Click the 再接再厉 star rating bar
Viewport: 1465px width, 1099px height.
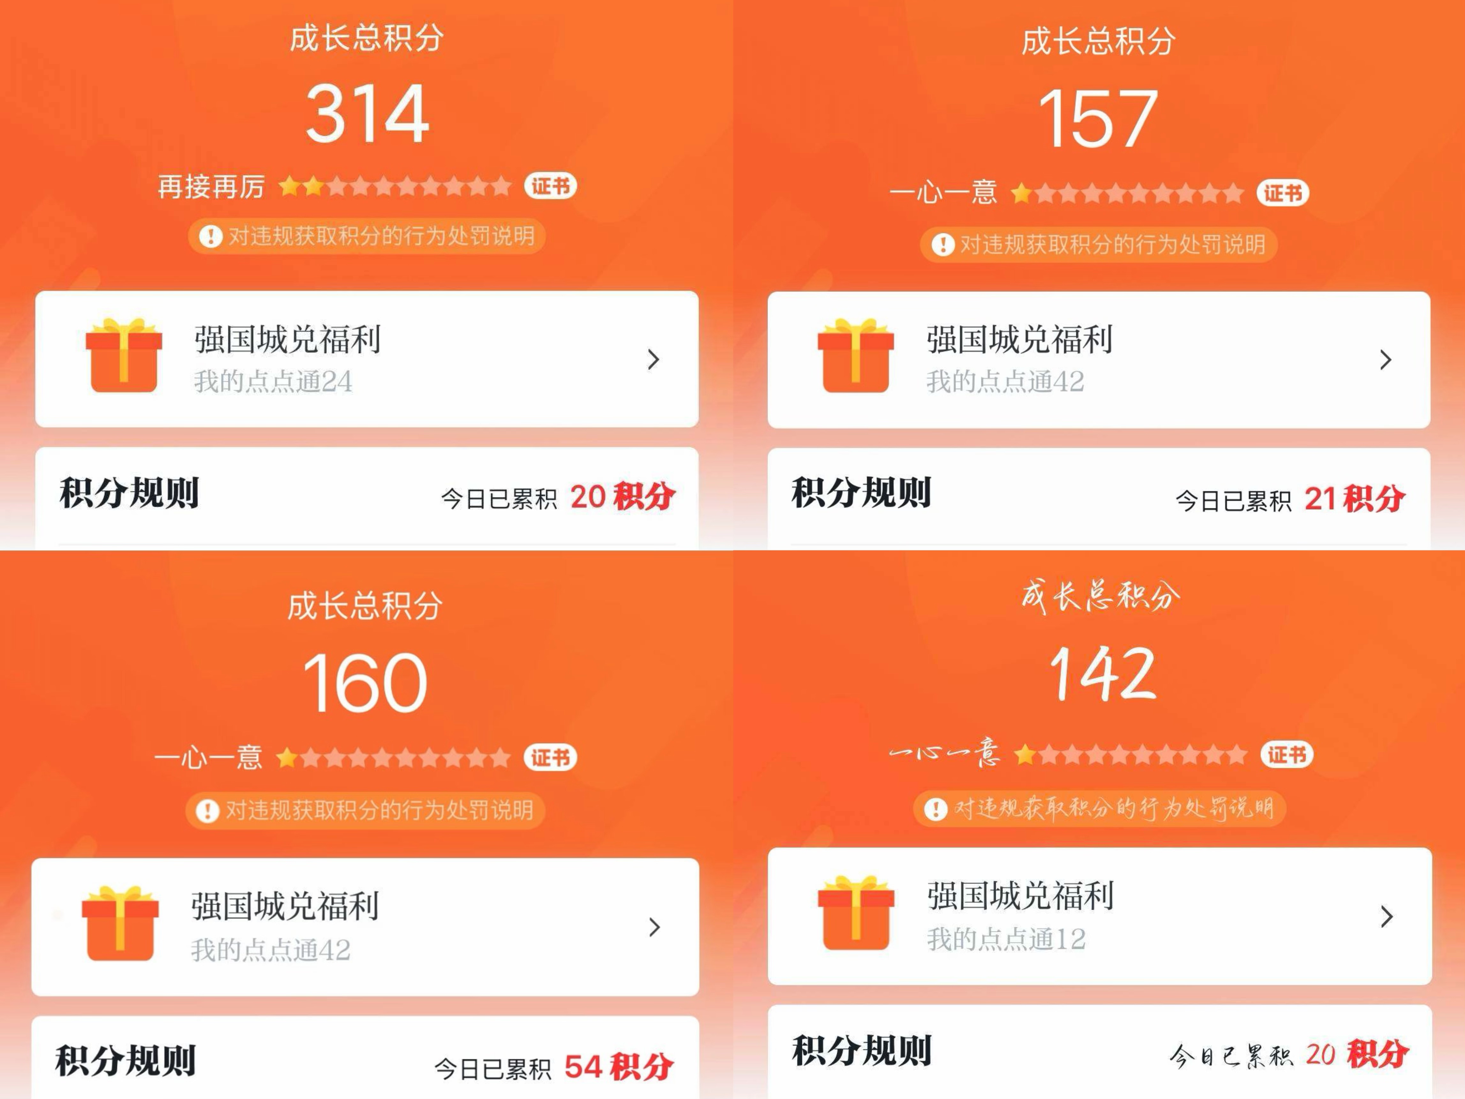[395, 187]
